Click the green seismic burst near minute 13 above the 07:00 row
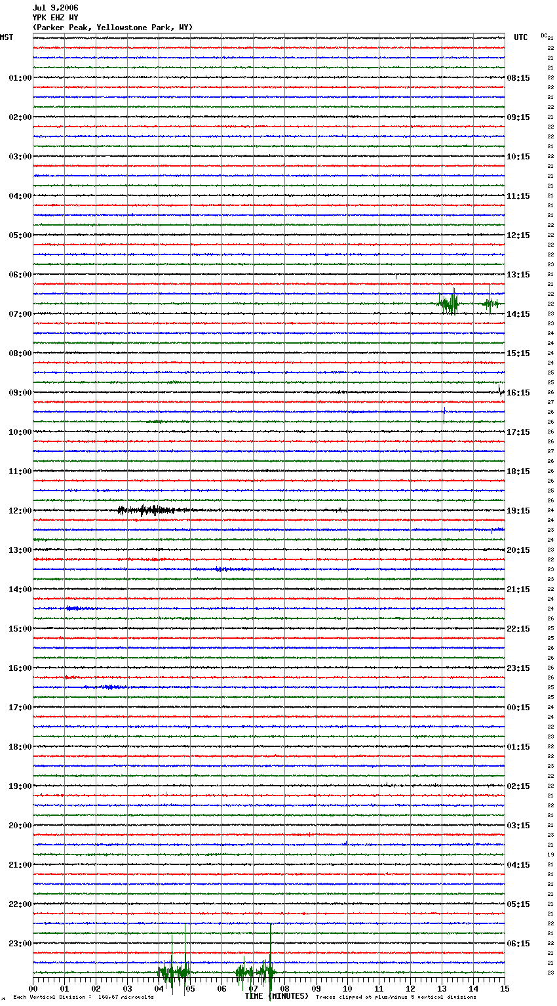The width and height of the screenshot is (557, 1006). [x=449, y=303]
